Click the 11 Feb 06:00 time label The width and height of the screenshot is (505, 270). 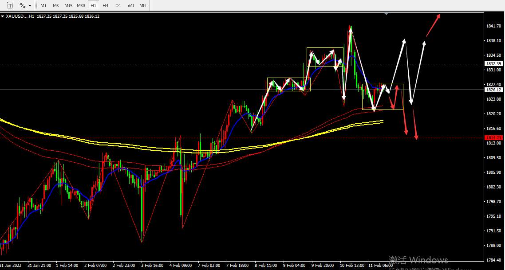380,266
